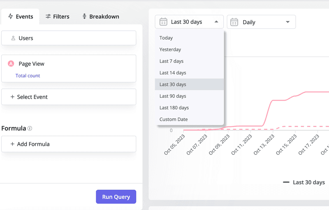Toggle the Last 30 days legend entry
The width and height of the screenshot is (329, 210).
click(304, 182)
